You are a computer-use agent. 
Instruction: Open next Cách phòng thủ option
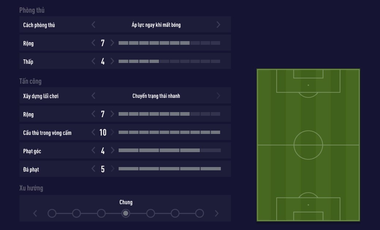pos(219,24)
